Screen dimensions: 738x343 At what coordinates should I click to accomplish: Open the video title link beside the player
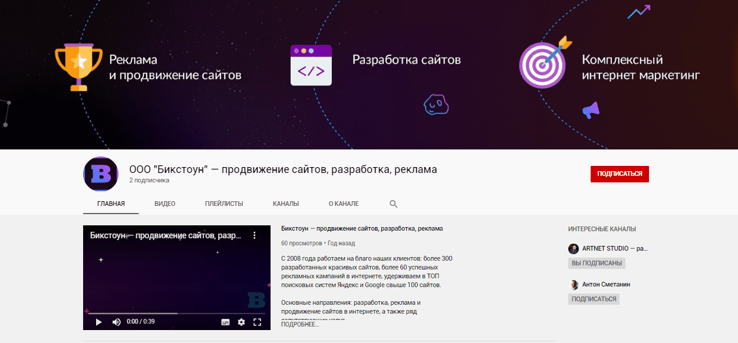[x=362, y=228]
